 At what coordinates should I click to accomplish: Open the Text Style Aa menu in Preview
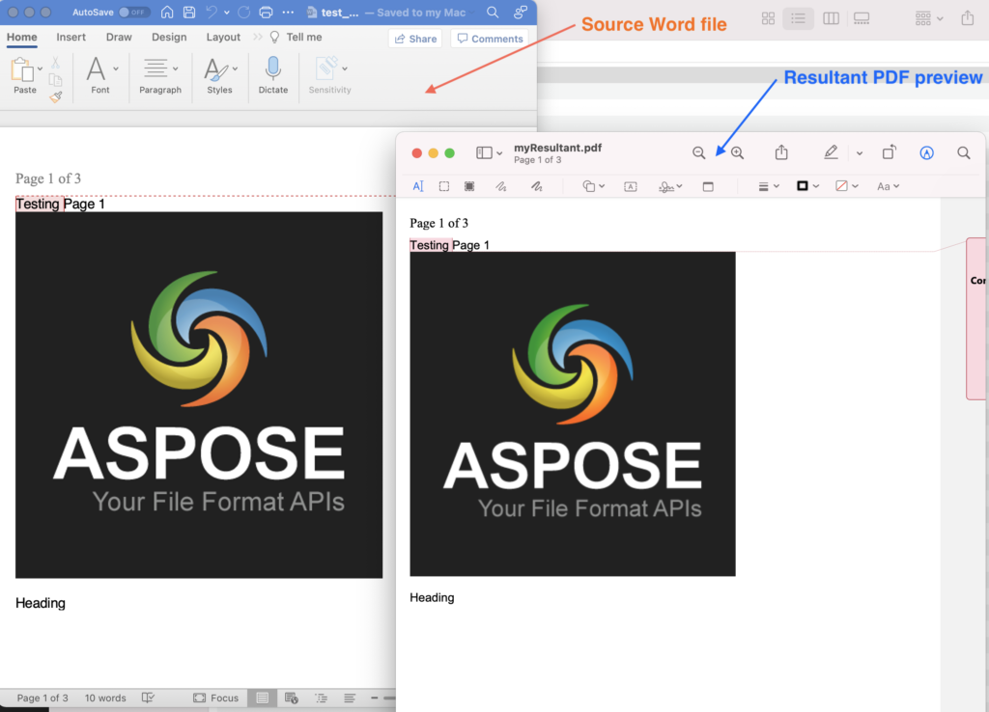tap(889, 186)
